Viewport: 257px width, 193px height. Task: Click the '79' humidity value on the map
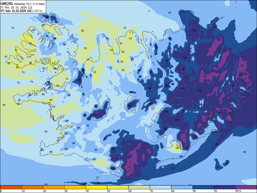pos(13,28)
